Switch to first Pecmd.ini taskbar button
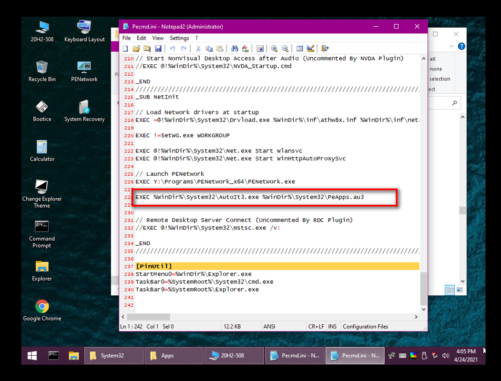This screenshot has width=501, height=381. tap(295, 355)
